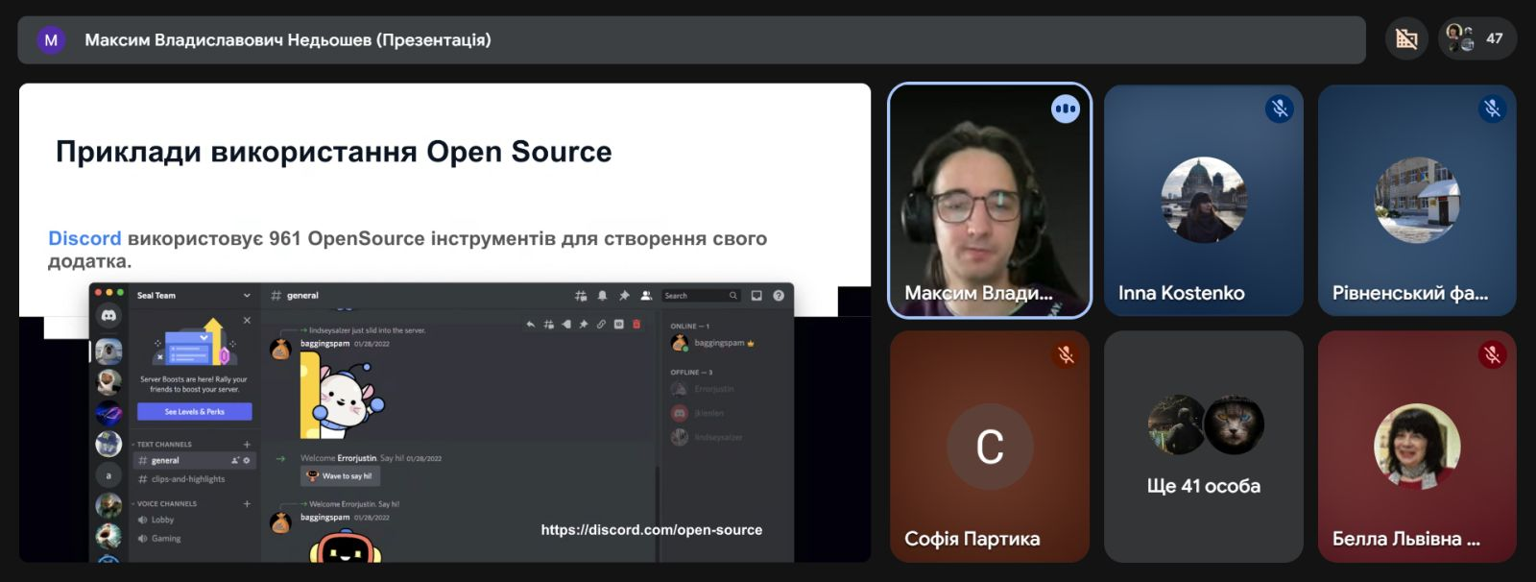Select jkienlen in offline members list

pyautogui.click(x=699, y=413)
